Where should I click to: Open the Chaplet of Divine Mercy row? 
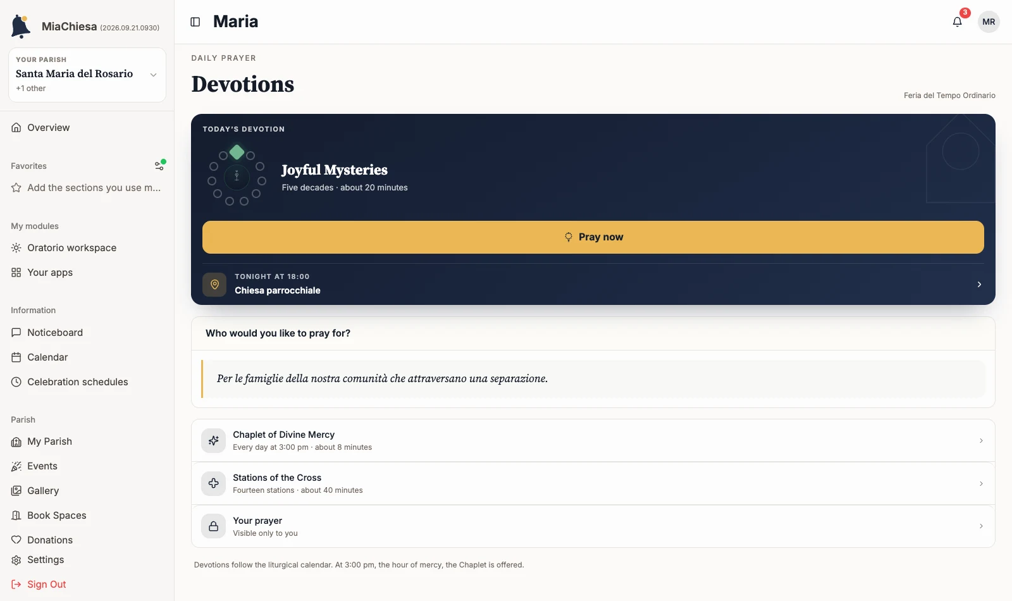(x=593, y=440)
